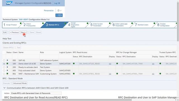Select radio button for client 200
Screen dimensions: 179x101
tap(4, 67)
